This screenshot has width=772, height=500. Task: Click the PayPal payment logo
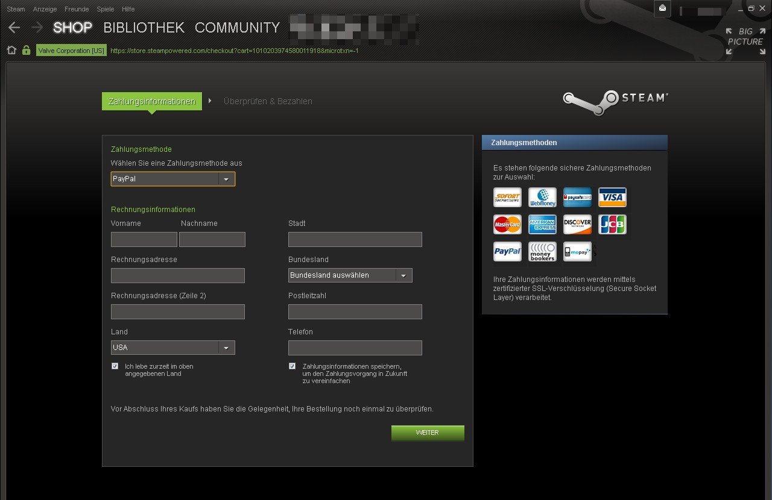click(507, 251)
